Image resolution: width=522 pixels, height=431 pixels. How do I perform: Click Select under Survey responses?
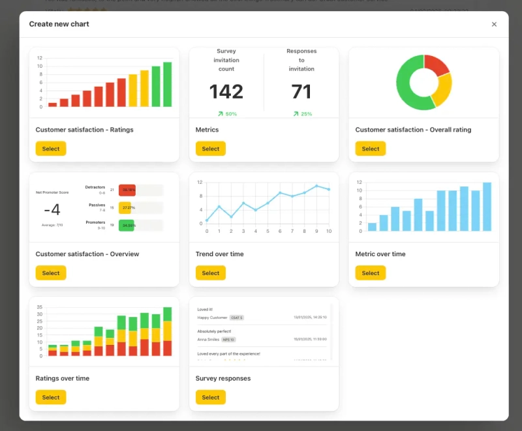210,397
